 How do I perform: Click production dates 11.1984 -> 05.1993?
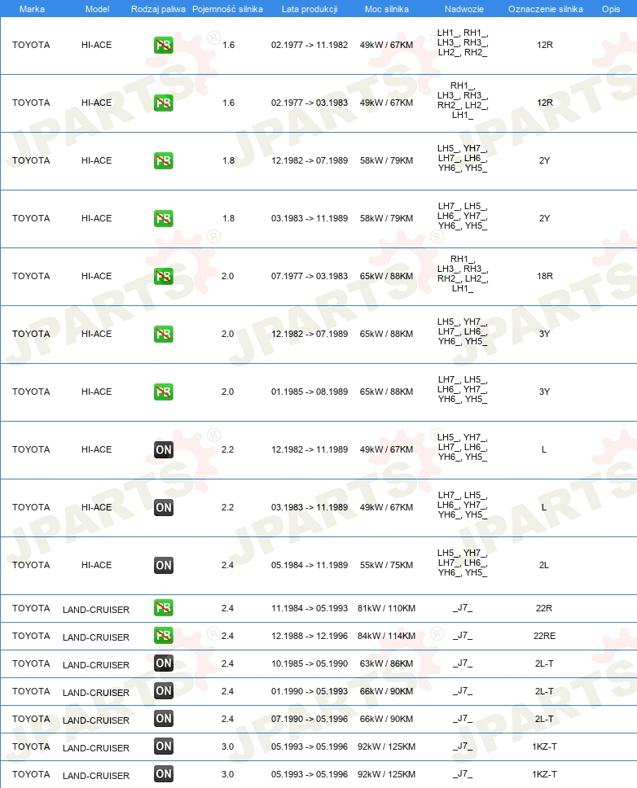click(x=310, y=608)
